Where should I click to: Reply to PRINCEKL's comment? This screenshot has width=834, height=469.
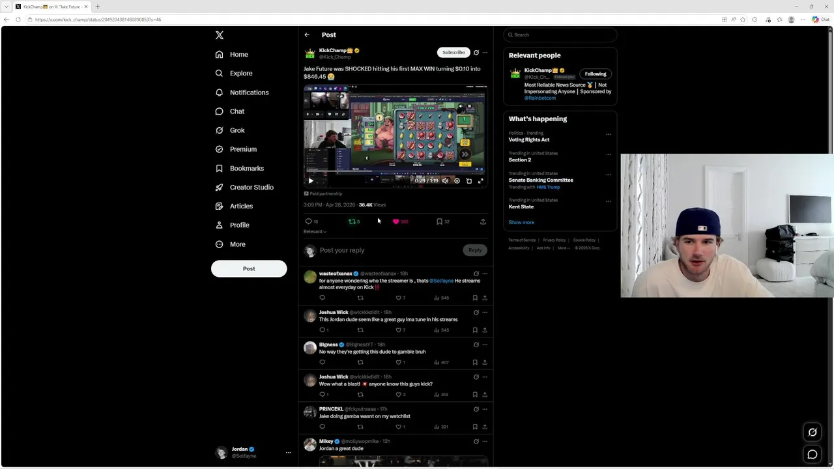(322, 427)
